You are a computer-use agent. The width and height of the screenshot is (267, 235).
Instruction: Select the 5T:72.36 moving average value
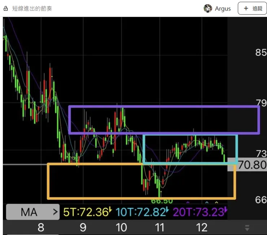[x=87, y=212]
